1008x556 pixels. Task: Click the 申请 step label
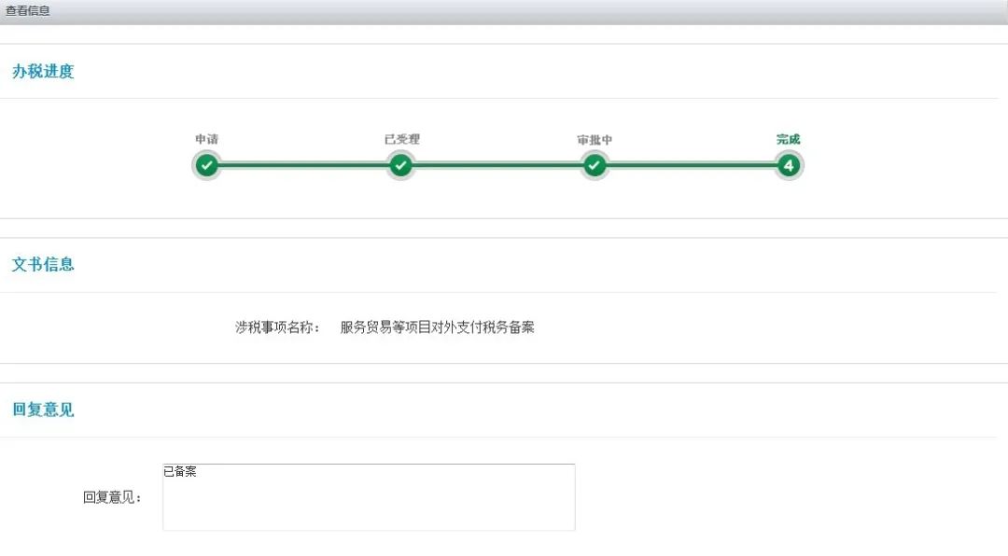(x=207, y=139)
